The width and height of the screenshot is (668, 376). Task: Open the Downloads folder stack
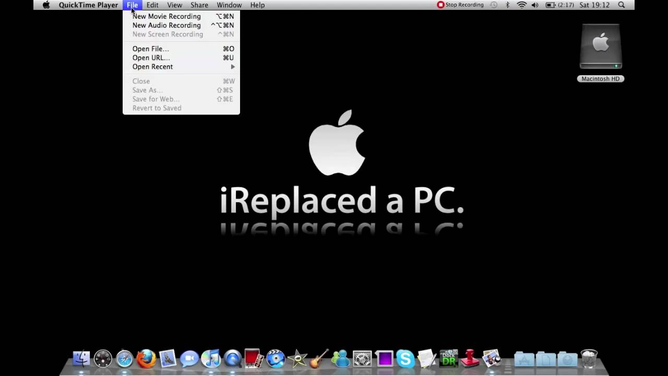tap(567, 359)
